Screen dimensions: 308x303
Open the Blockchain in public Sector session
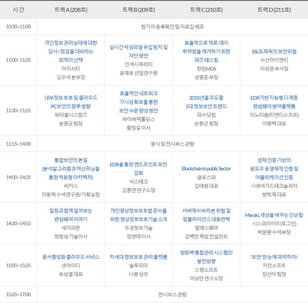(206, 169)
